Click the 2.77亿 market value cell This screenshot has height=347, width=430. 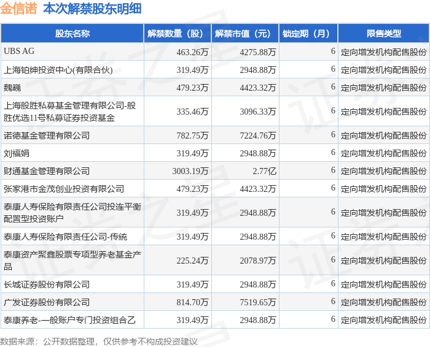click(x=265, y=171)
